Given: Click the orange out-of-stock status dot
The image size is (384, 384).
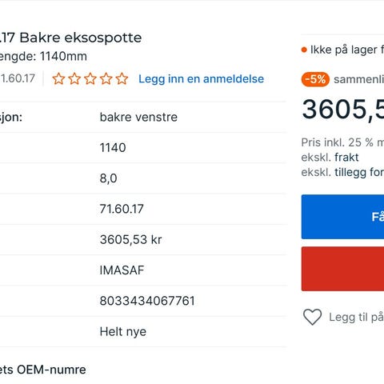Looking at the screenshot, I should point(304,50).
